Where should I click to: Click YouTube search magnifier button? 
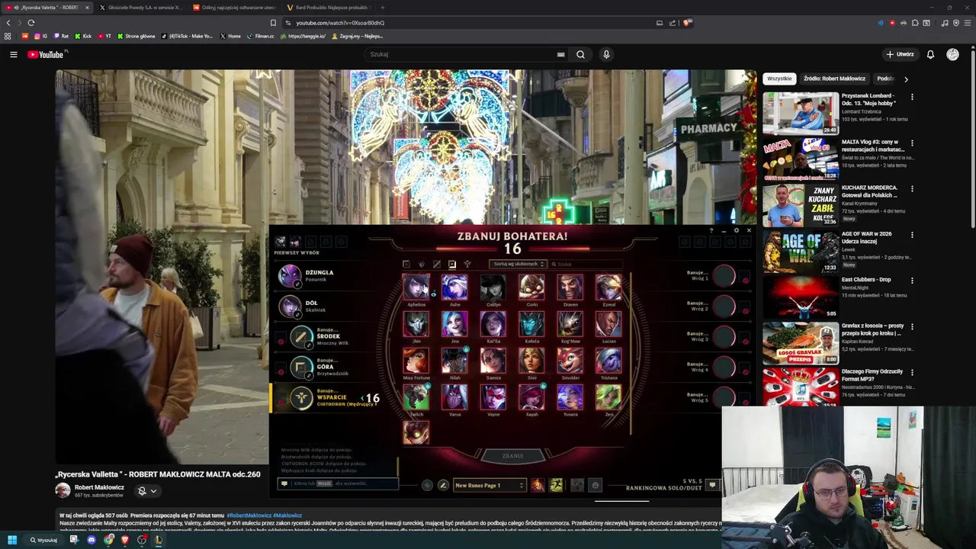coord(580,54)
